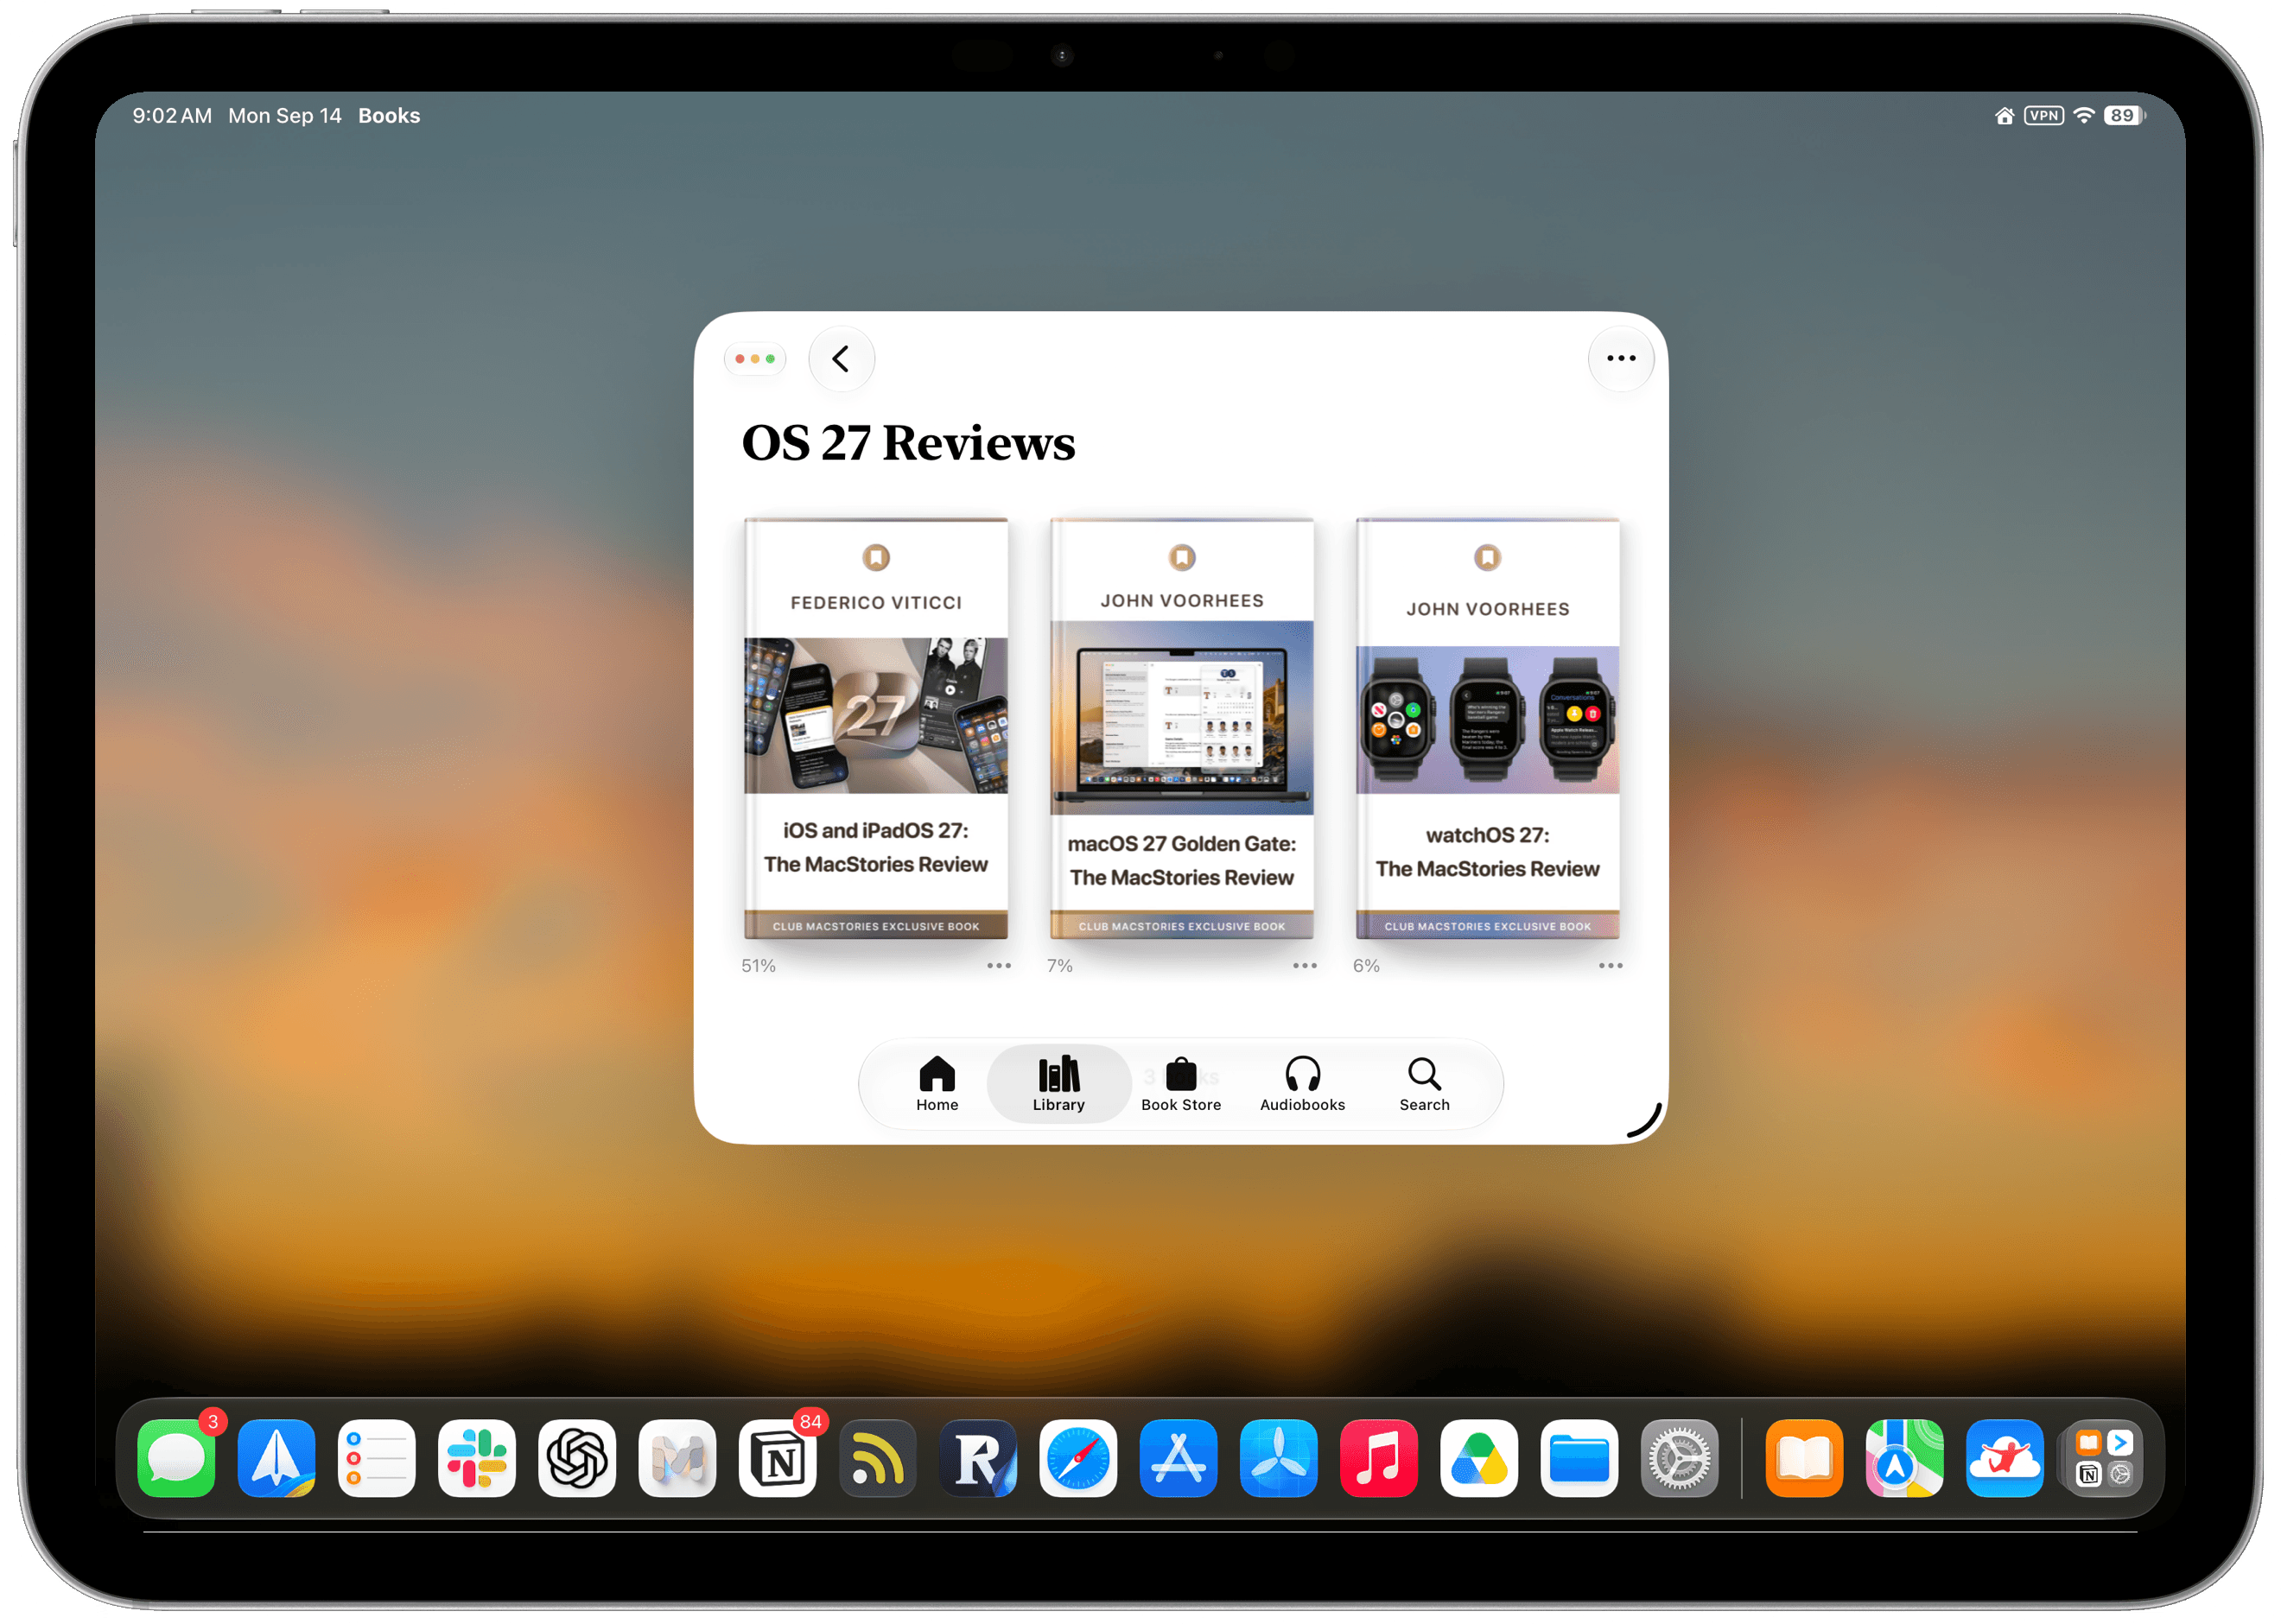Go to the Audiobooks tab
The width and height of the screenshot is (2281, 1624).
pyautogui.click(x=1302, y=1084)
